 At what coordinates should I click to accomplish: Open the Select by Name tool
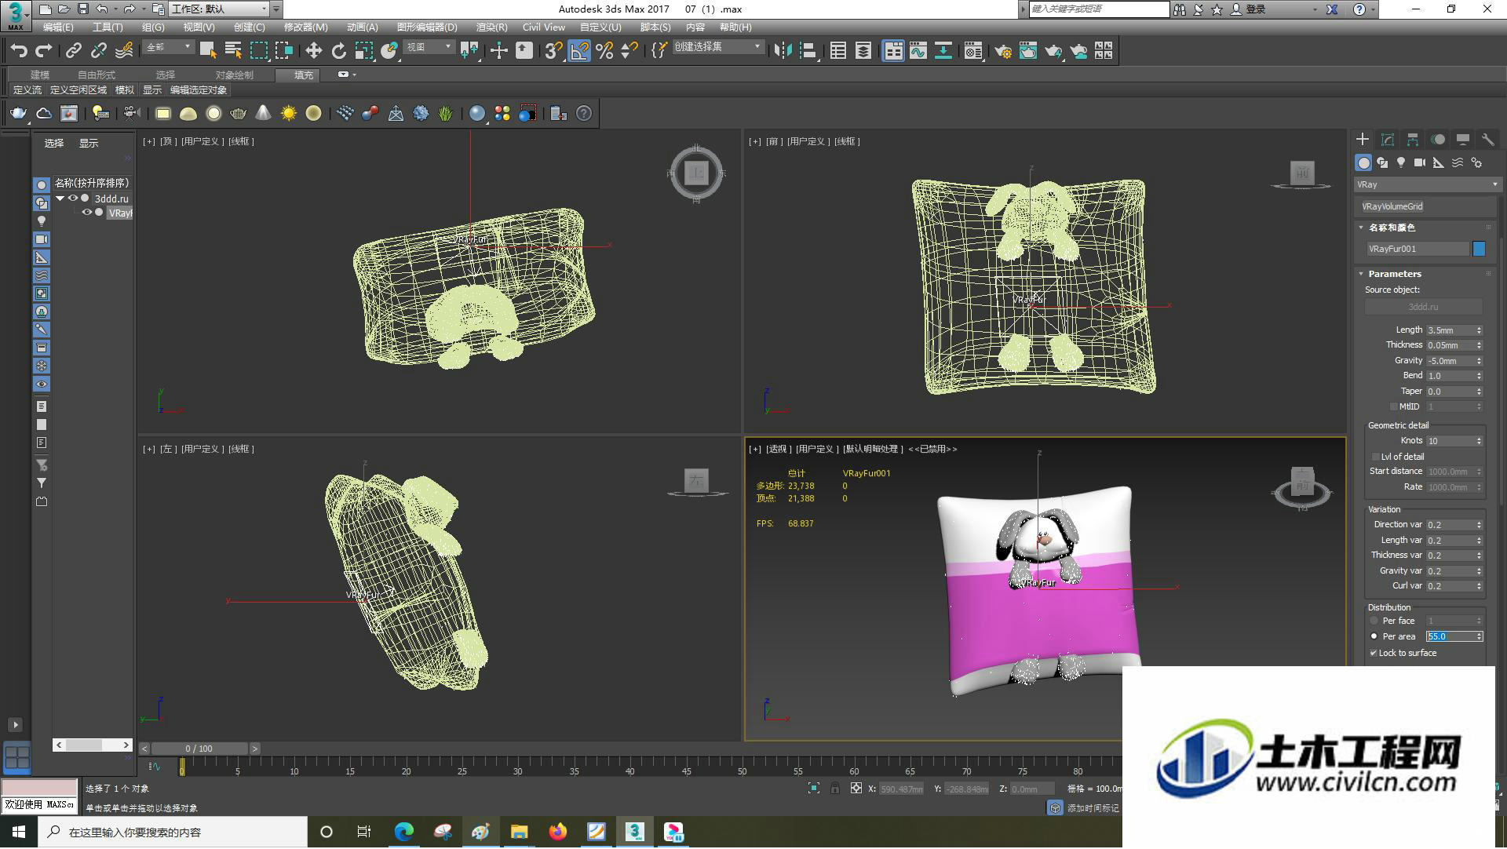point(233,51)
